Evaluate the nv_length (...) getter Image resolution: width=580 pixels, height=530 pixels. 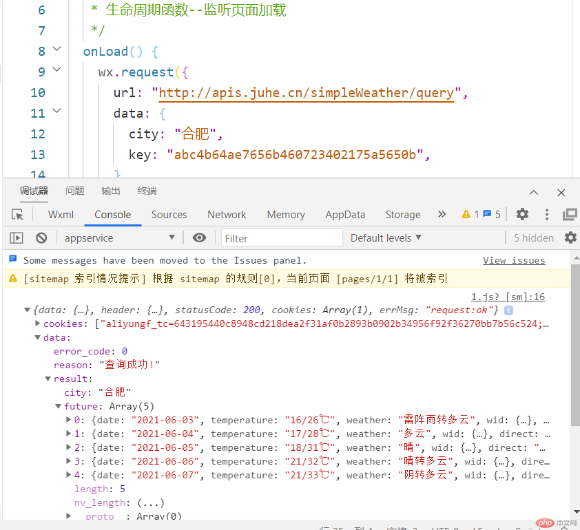tap(151, 502)
